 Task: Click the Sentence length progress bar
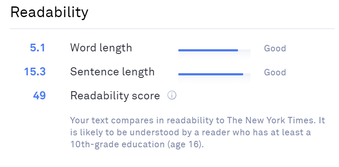point(214,74)
